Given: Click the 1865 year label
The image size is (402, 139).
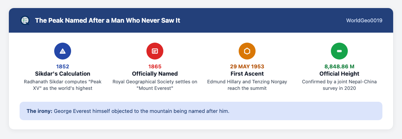Looking at the screenshot, I should [x=155, y=66].
